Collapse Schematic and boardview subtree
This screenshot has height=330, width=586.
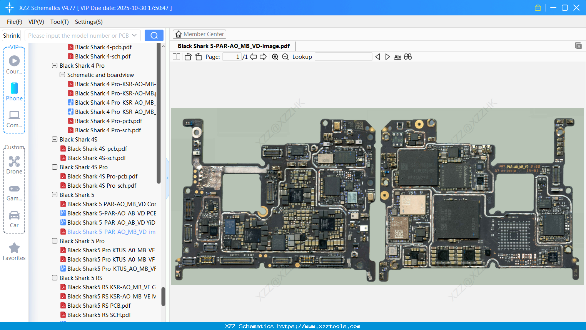click(62, 75)
